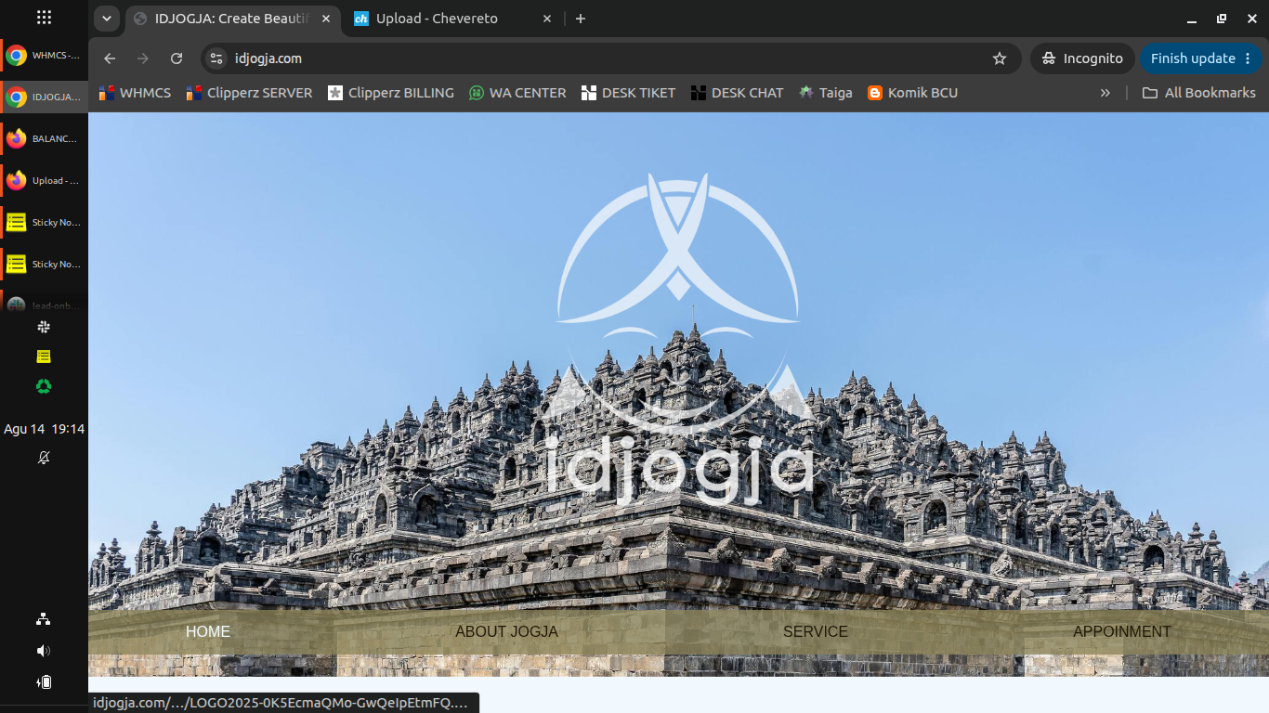1269x713 pixels.
Task: Open the volume speaker indicator
Action: tap(44, 651)
